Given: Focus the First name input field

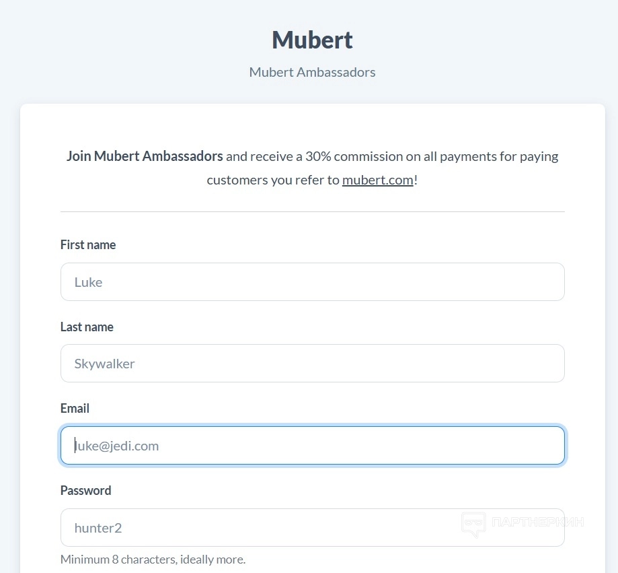Looking at the screenshot, I should pyautogui.click(x=312, y=281).
